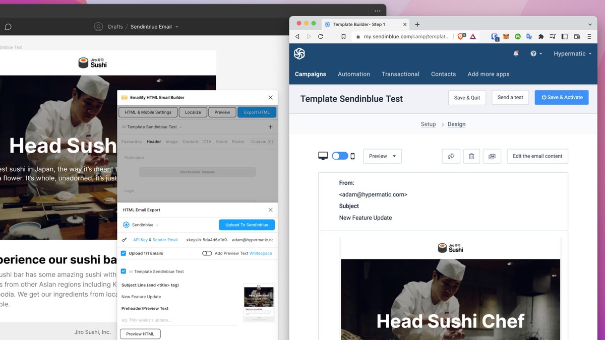Open the browser media playlist icon
Screen dimensions: 605x340
(x=553, y=37)
